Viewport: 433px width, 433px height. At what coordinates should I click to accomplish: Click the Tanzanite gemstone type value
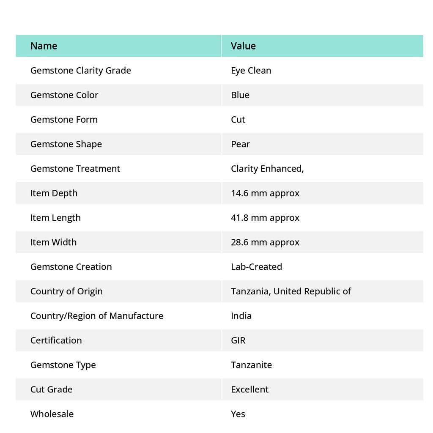pyautogui.click(x=251, y=364)
